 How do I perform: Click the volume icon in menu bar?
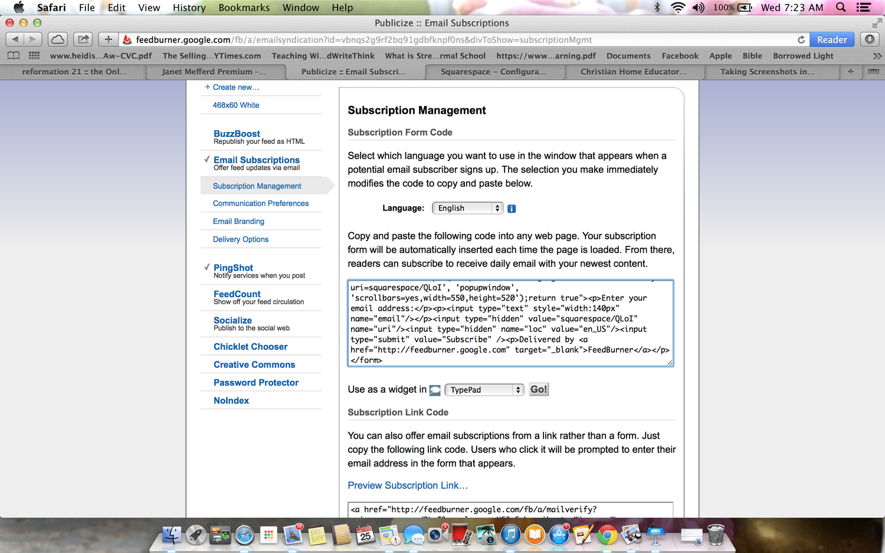tap(699, 7)
